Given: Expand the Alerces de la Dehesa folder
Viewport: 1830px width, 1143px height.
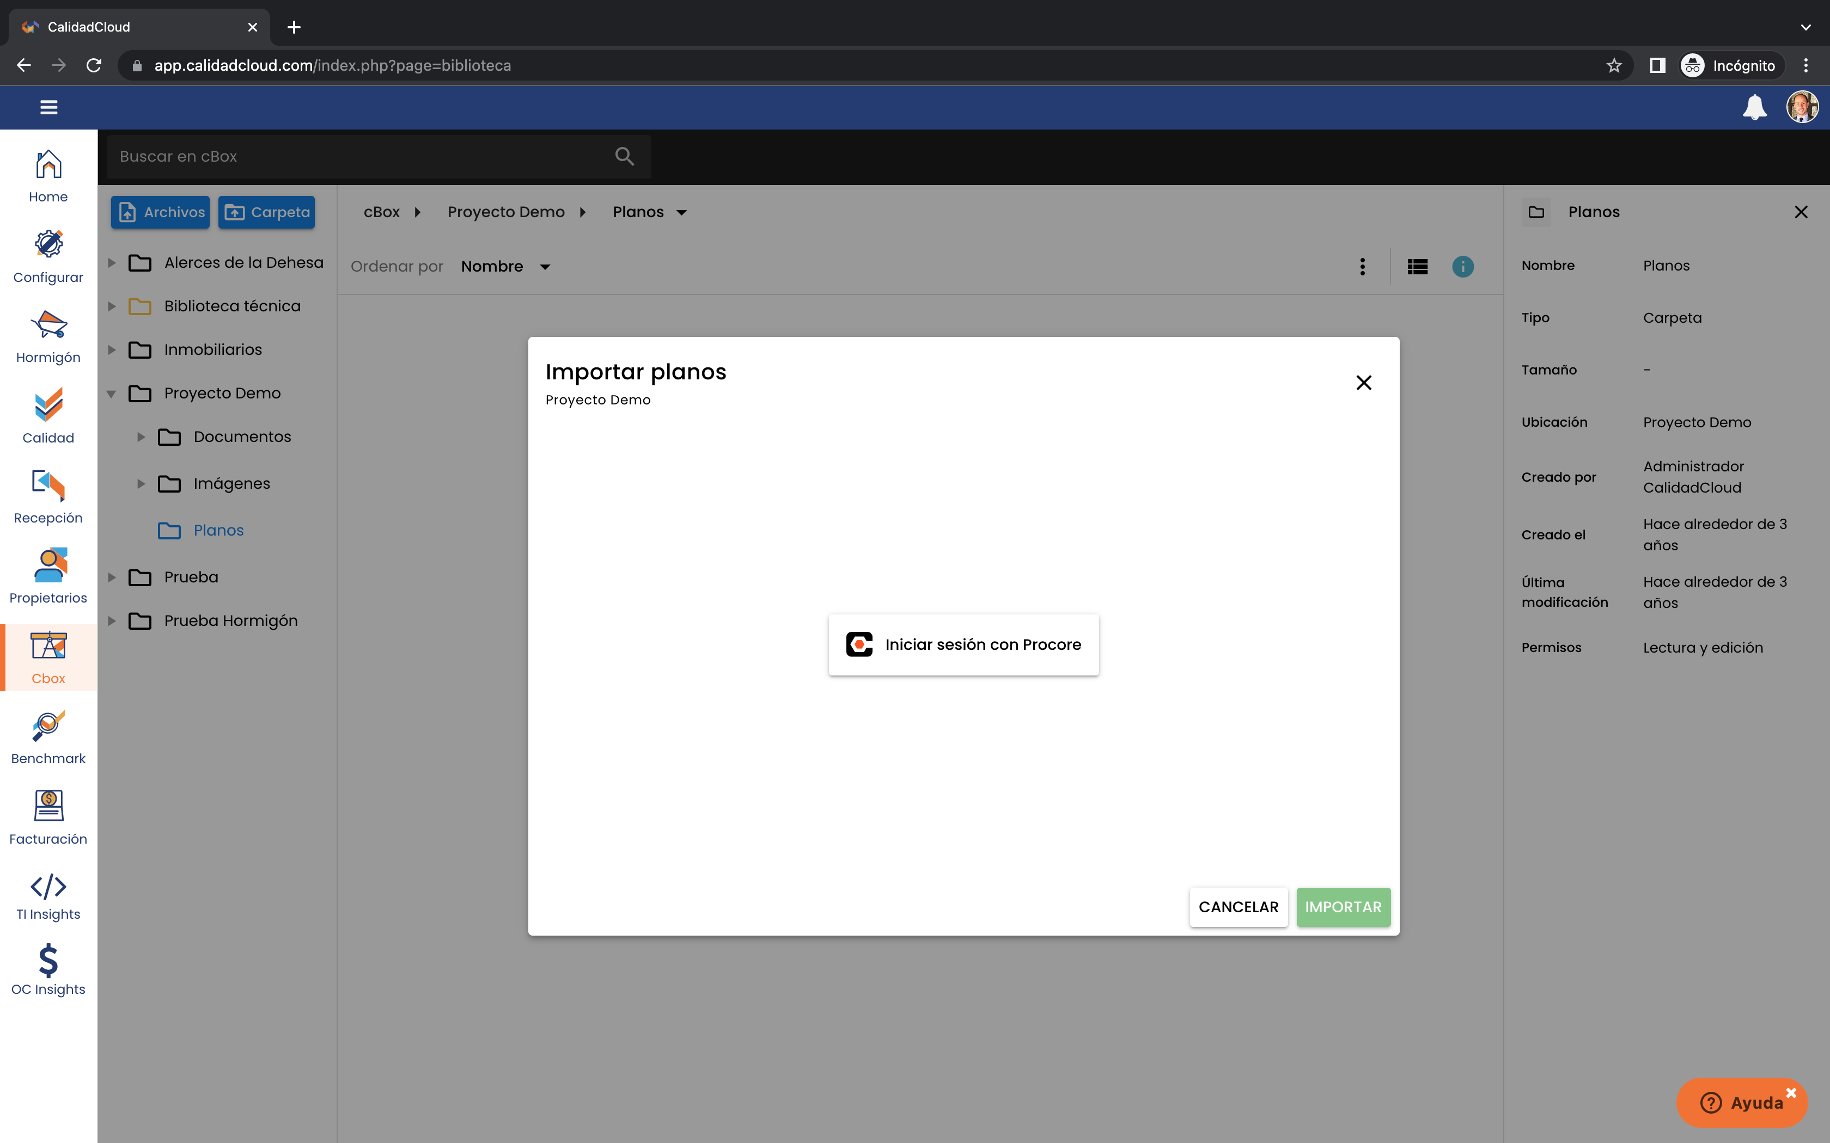Looking at the screenshot, I should (112, 263).
